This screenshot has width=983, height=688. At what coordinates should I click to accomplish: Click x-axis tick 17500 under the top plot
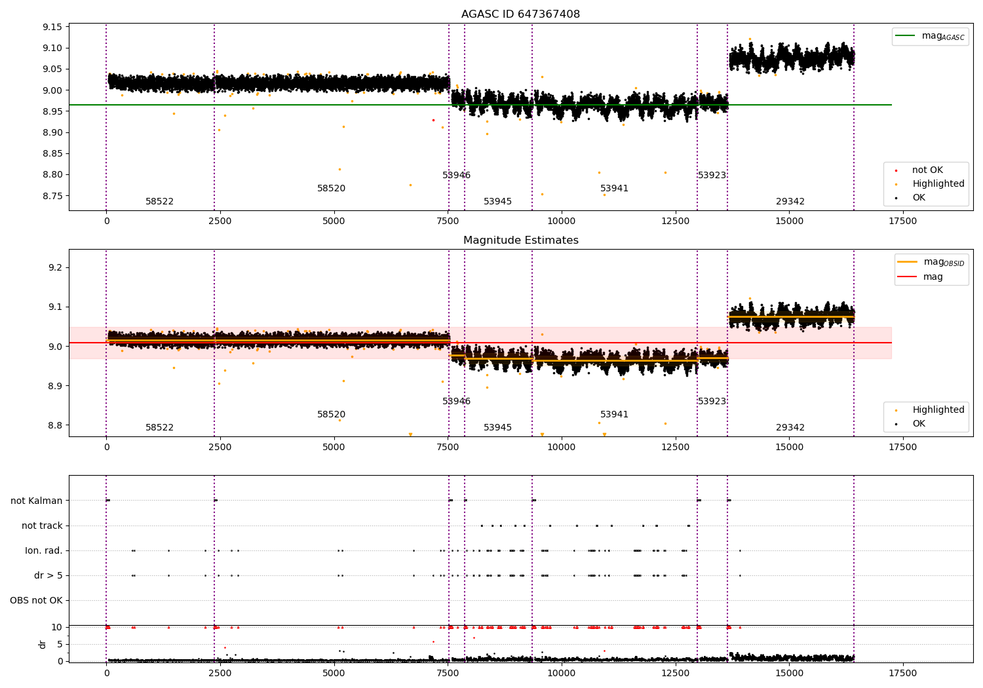pos(902,221)
